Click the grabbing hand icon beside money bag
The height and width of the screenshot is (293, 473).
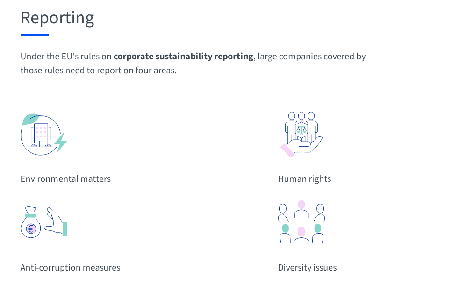click(56, 221)
